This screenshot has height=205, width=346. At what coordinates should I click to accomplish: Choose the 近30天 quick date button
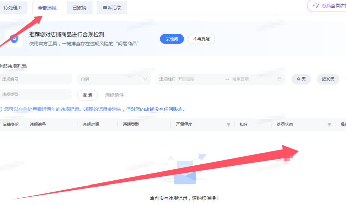tap(328, 79)
